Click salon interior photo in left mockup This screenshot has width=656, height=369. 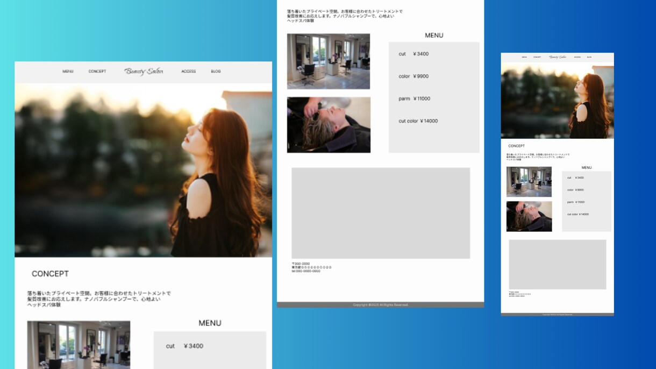click(79, 345)
